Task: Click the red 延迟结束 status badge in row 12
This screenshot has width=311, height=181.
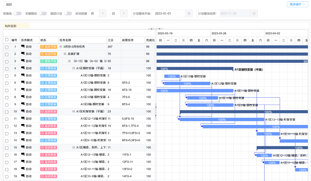Action: 48,126
